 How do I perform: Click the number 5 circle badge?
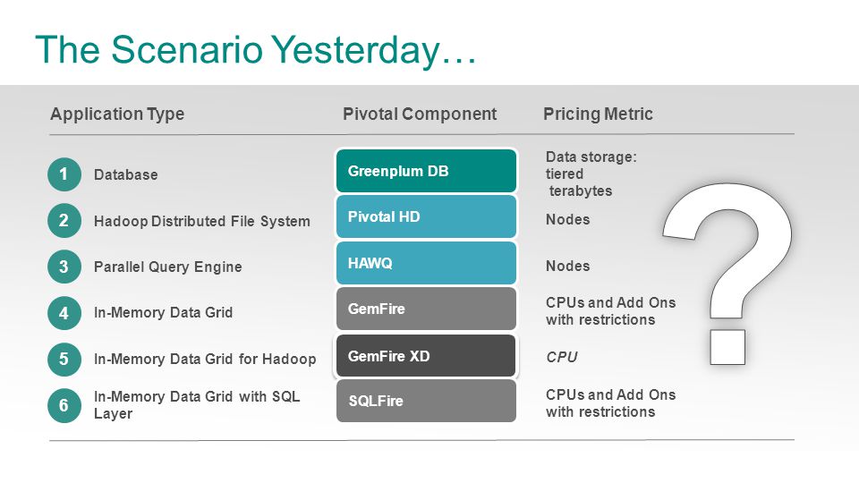pos(64,360)
